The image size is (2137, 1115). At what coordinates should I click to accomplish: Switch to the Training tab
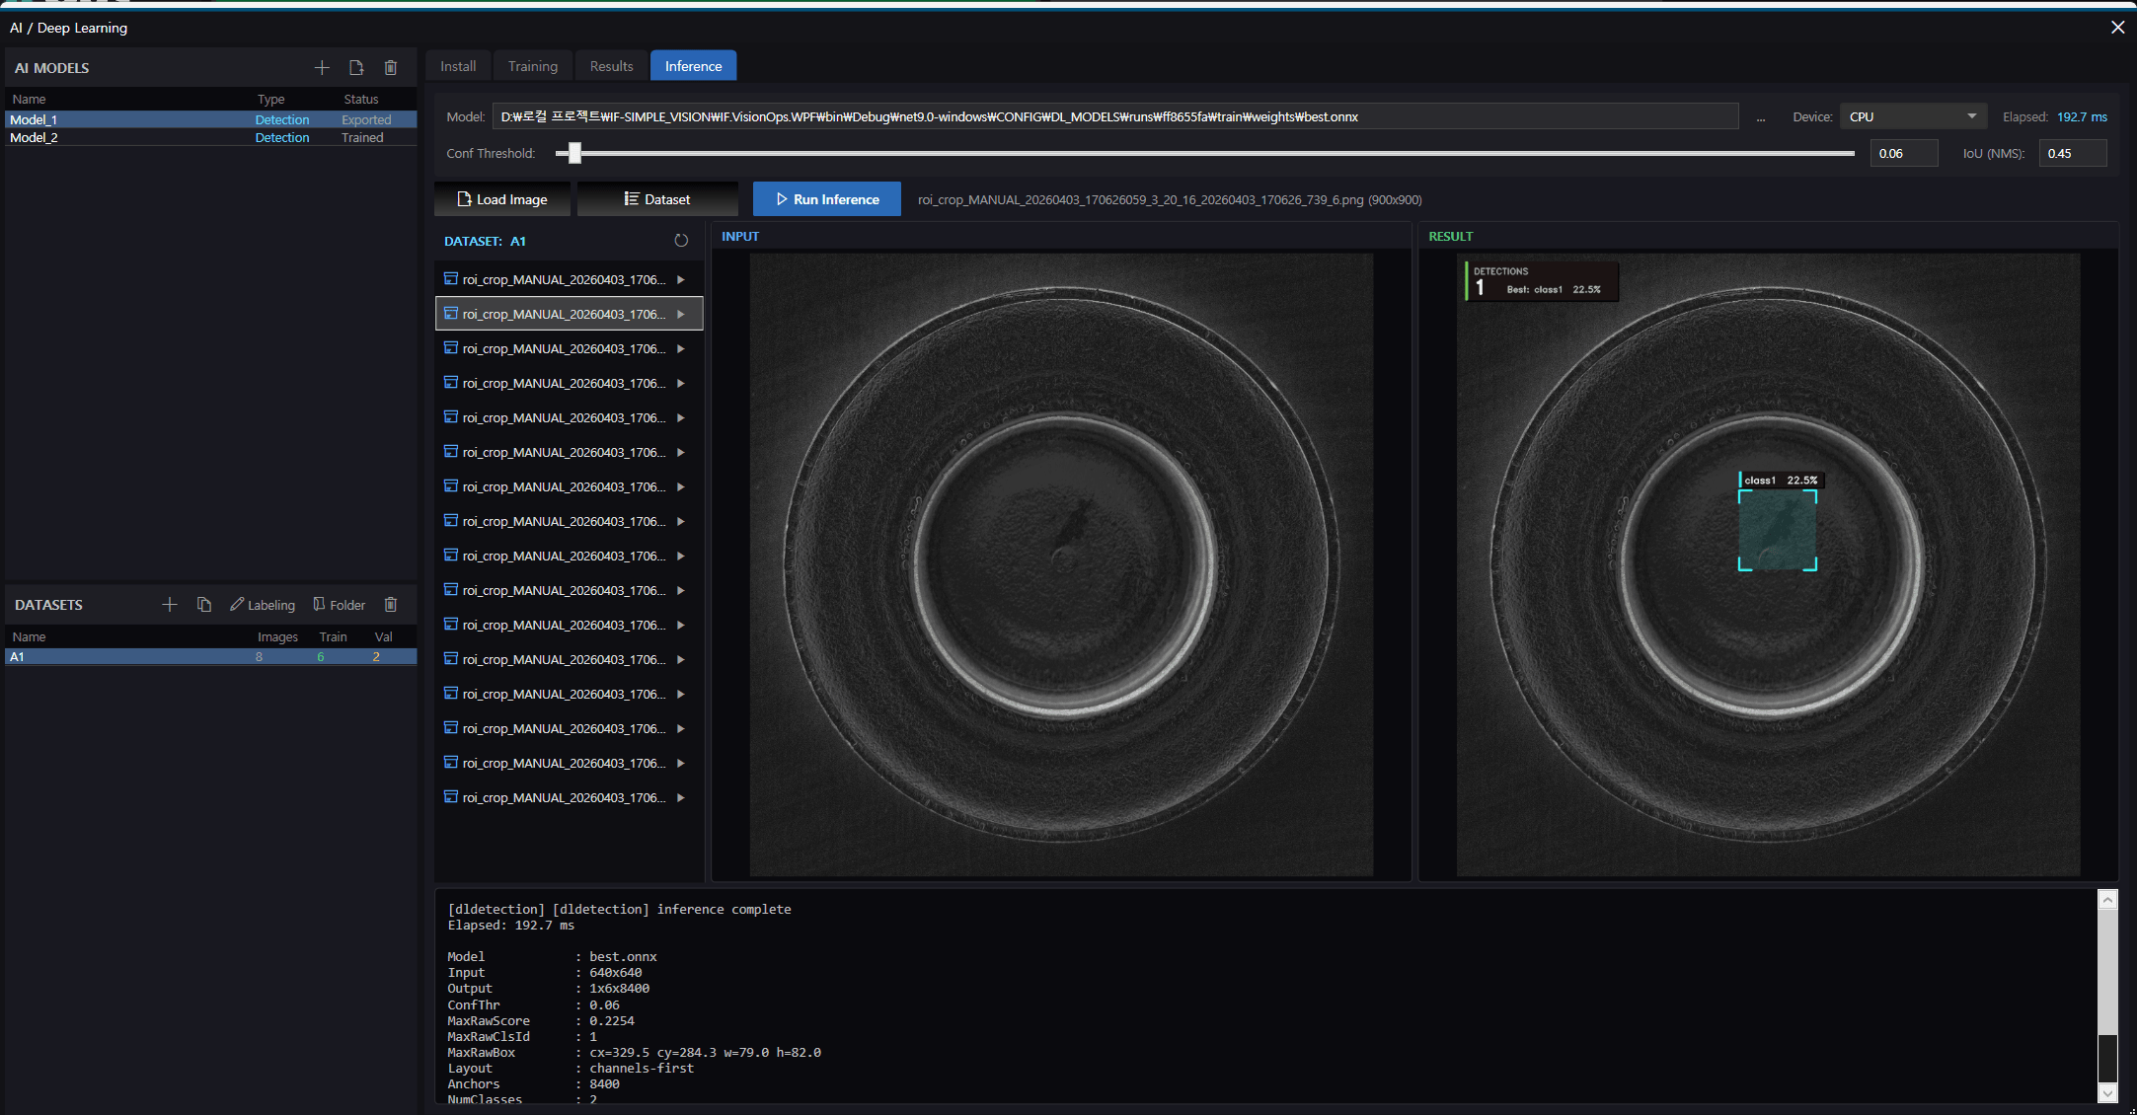coord(533,66)
